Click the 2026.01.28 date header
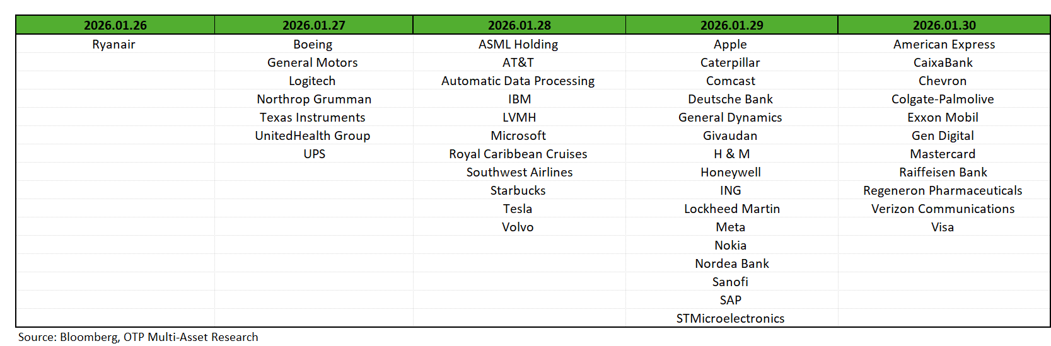The image size is (1051, 346). pyautogui.click(x=520, y=25)
